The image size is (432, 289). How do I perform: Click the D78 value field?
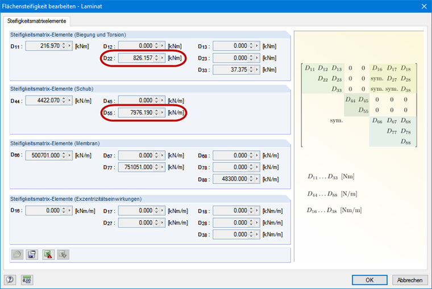coord(231,167)
